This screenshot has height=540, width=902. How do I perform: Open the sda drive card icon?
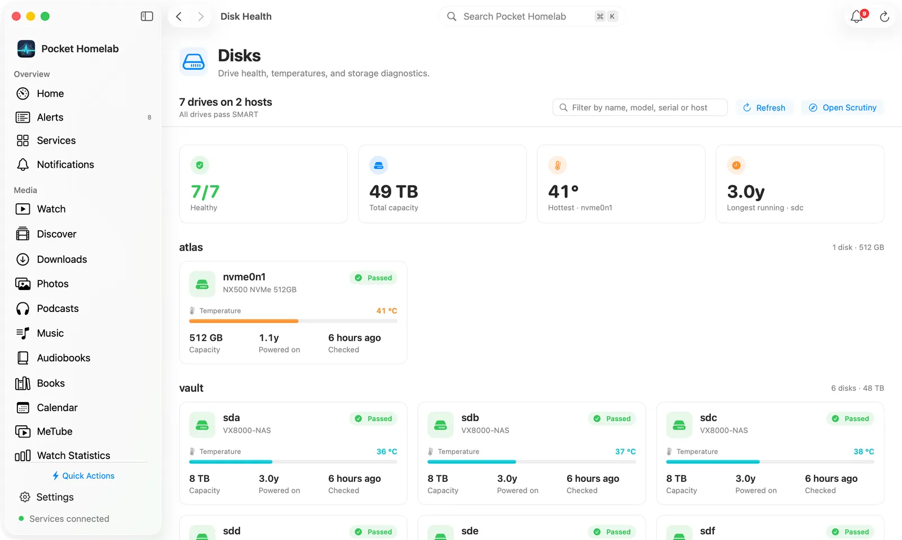tap(202, 425)
